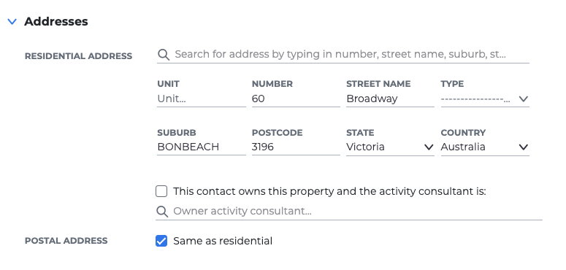Click the Unit input field

tap(202, 99)
